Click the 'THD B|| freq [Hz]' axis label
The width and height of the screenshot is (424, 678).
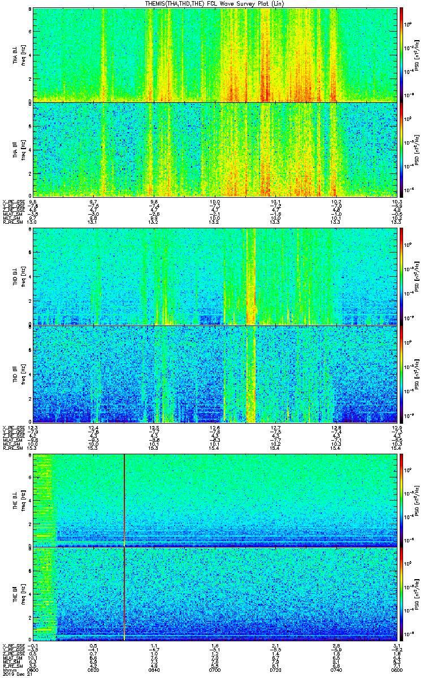point(19,374)
